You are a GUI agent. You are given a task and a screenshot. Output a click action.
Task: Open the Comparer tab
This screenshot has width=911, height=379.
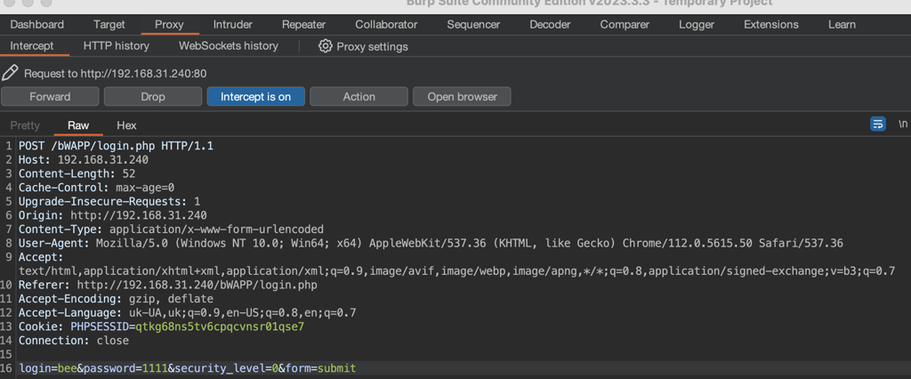625,24
